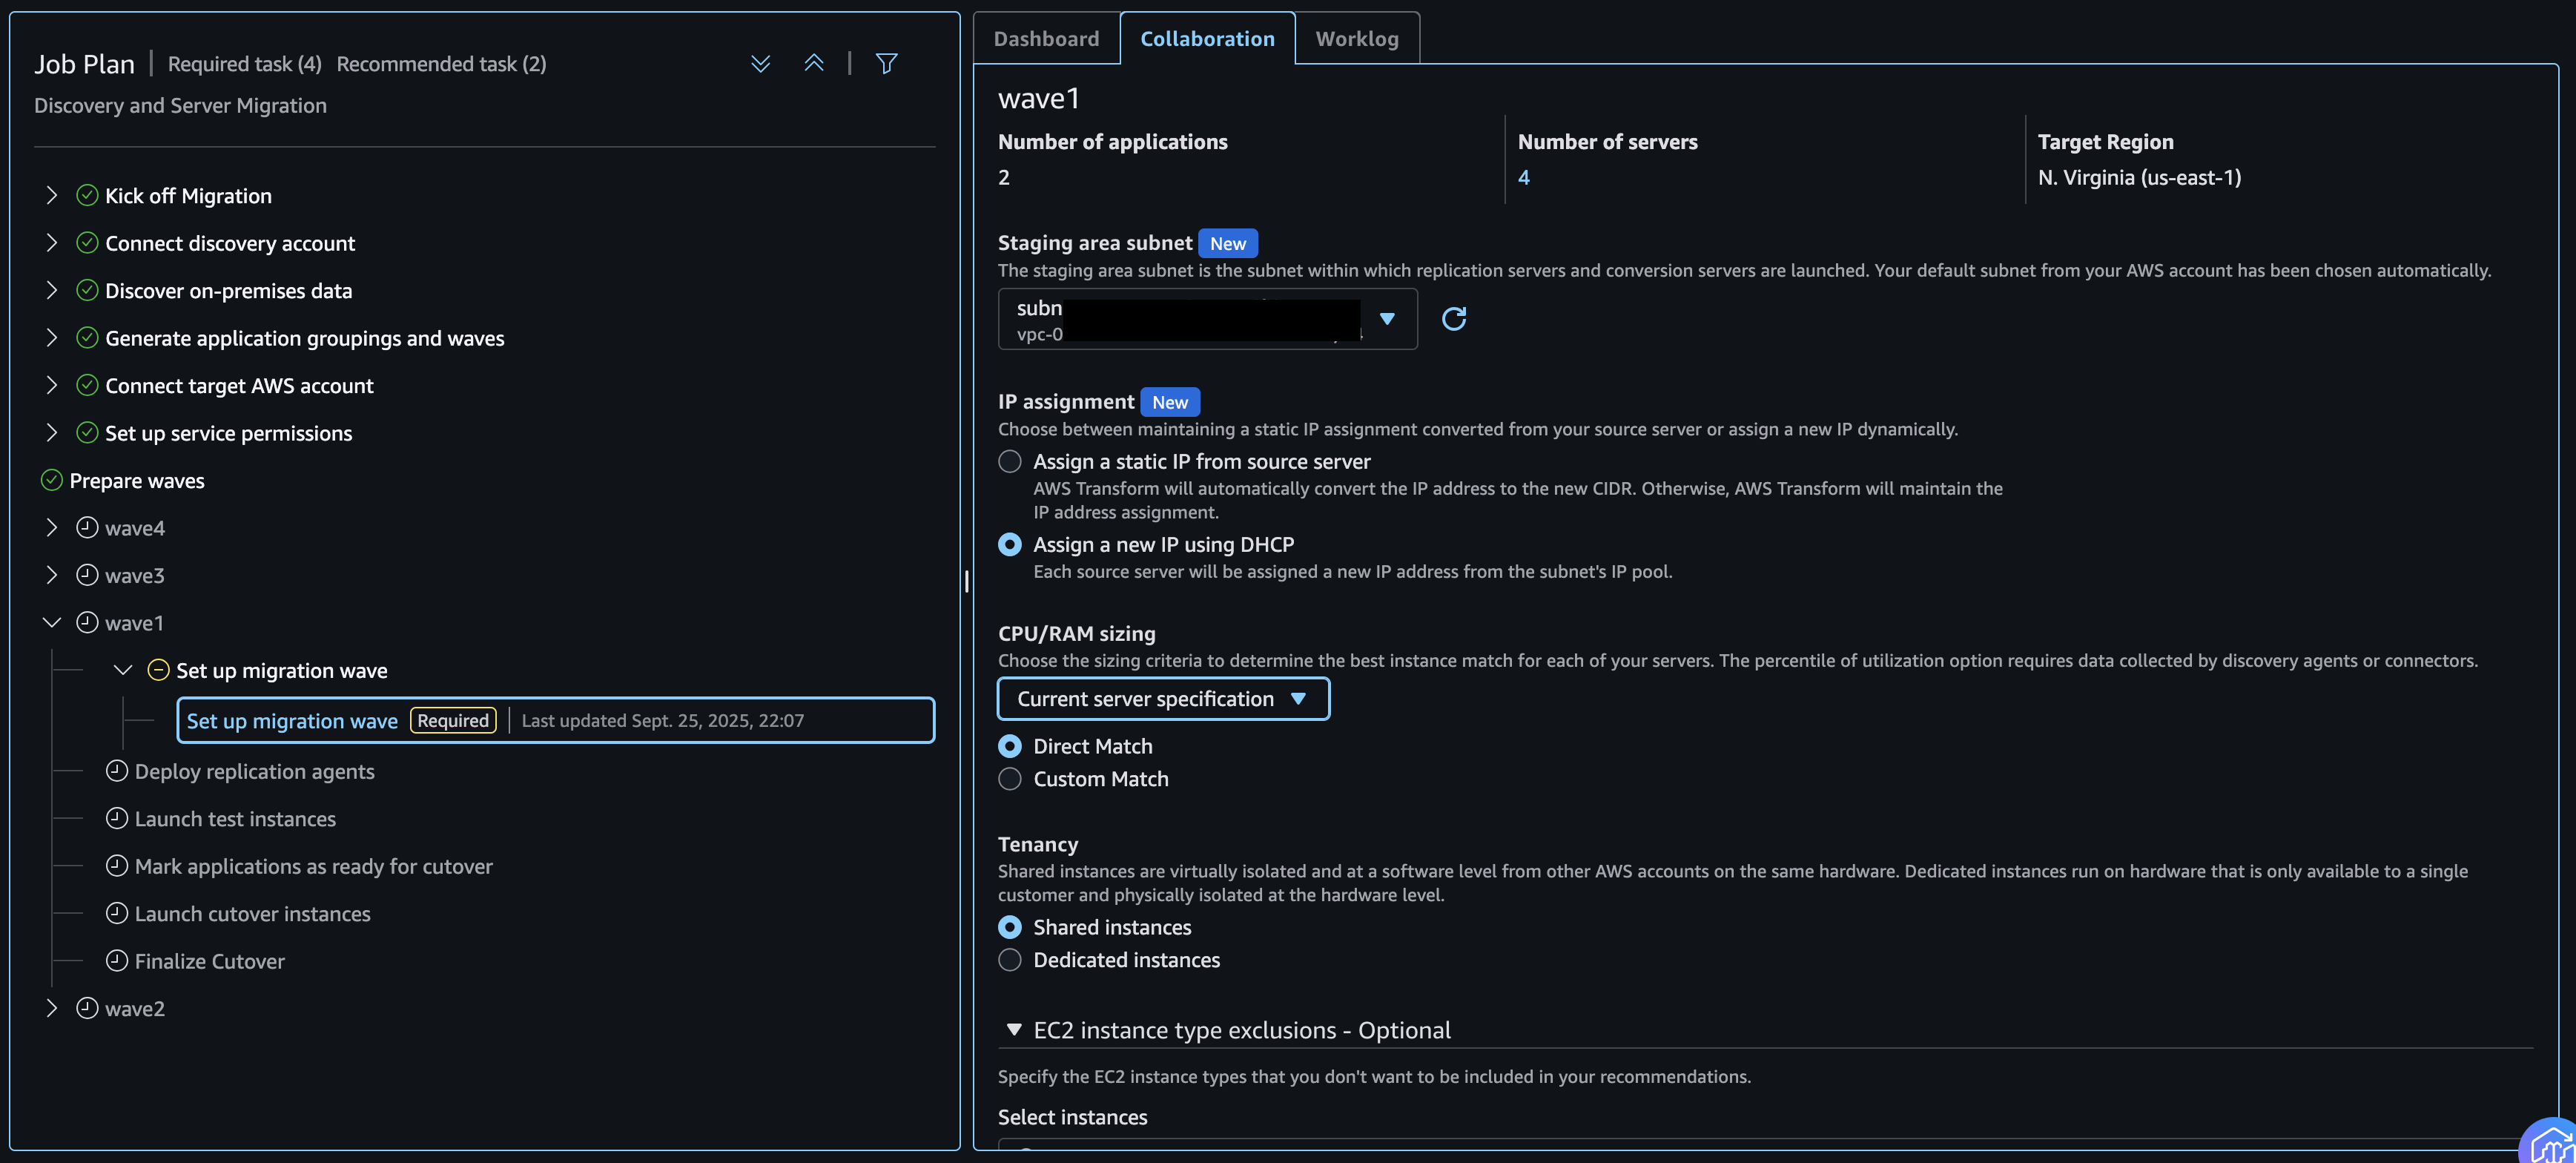Select Dedicated instances tenancy

(1009, 959)
